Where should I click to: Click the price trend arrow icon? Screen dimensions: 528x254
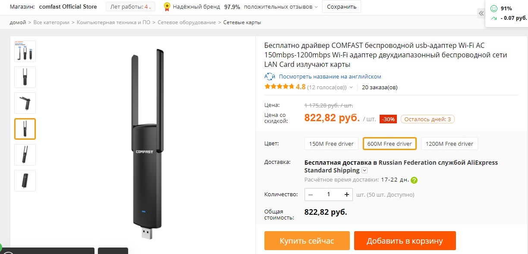click(x=493, y=18)
